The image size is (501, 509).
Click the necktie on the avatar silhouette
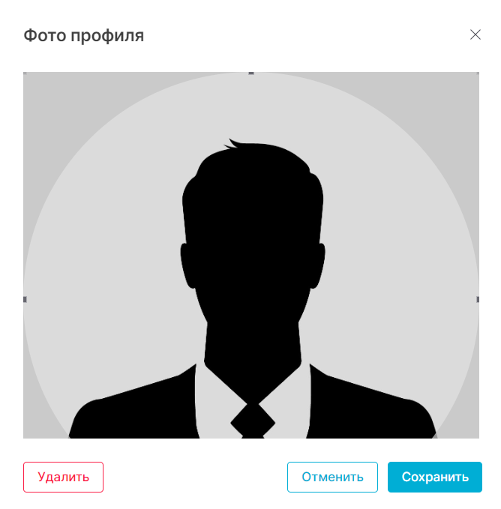[x=253, y=421]
